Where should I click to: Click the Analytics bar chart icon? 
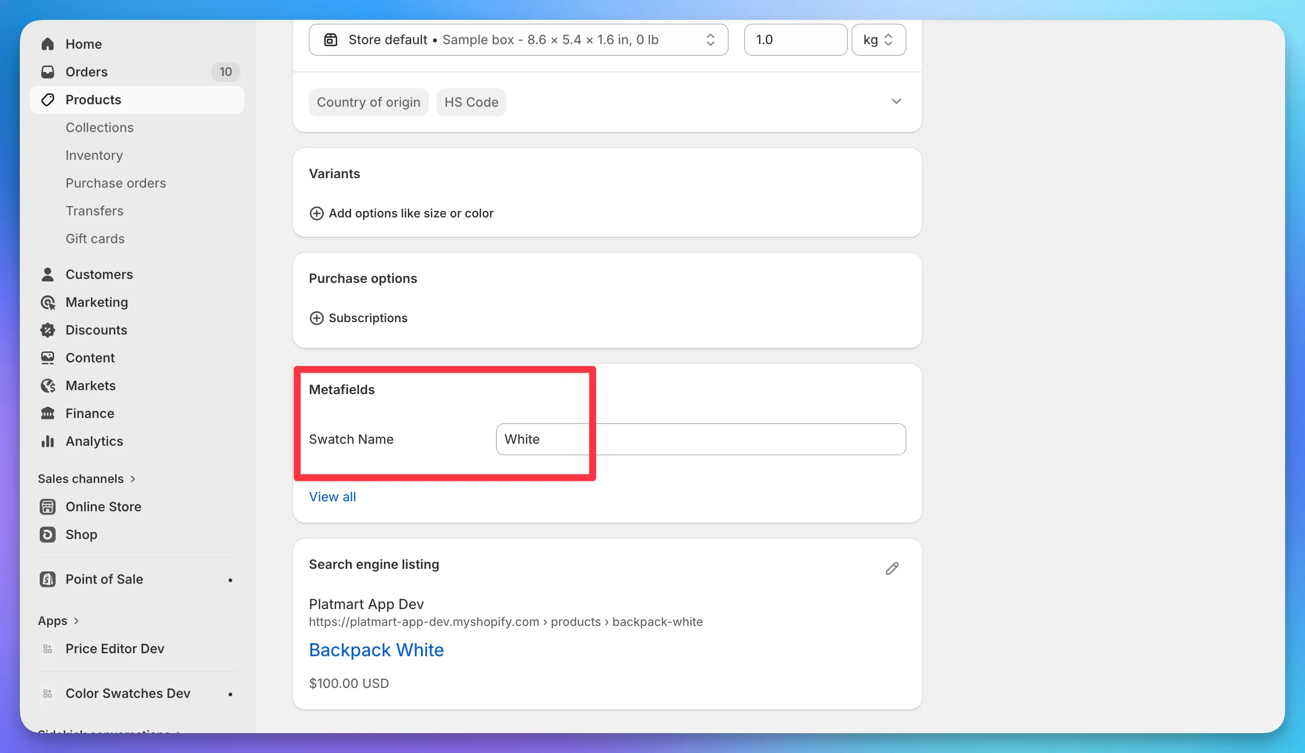[48, 441]
